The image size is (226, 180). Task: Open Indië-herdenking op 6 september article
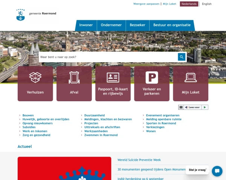point(140,178)
